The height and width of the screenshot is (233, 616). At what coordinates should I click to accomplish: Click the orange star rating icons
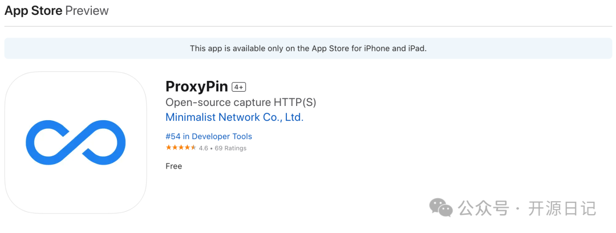click(181, 148)
